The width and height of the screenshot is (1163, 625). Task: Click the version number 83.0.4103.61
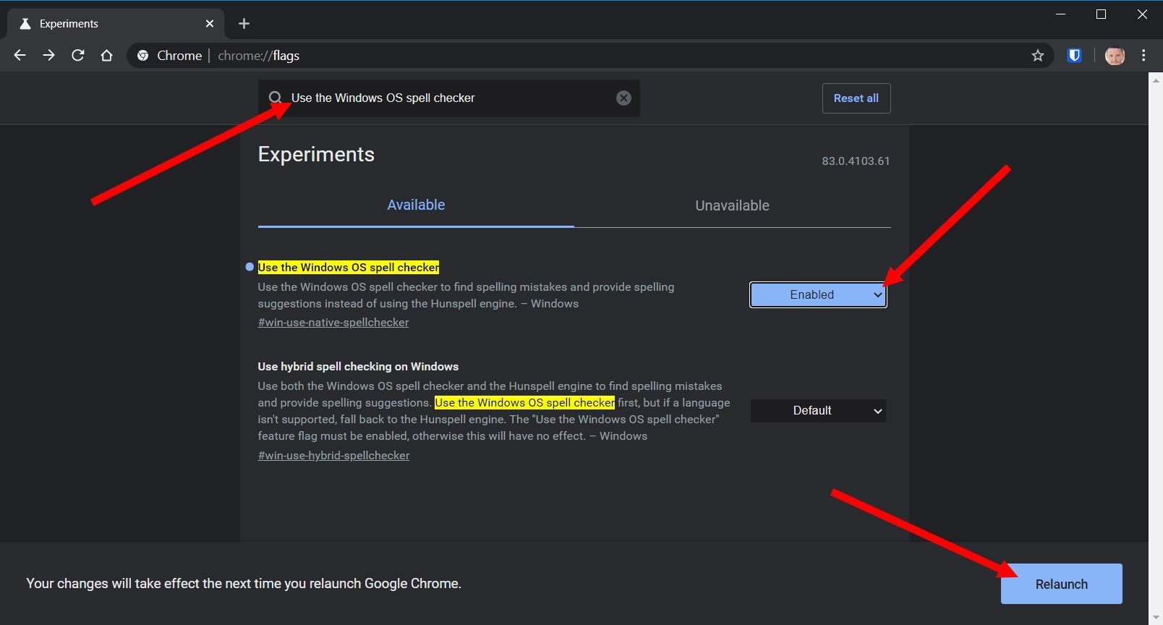coord(856,161)
